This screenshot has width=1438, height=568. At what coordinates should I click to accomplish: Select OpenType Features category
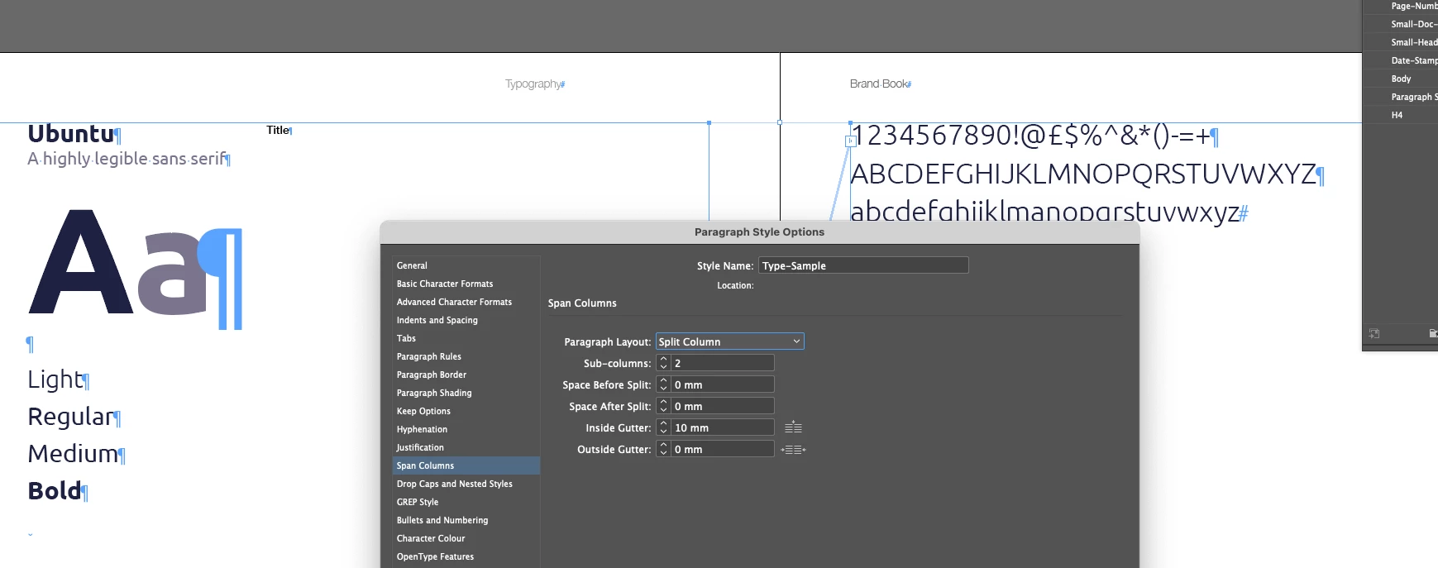pyautogui.click(x=466, y=556)
